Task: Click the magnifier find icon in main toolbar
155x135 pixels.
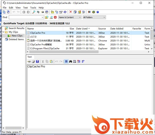Action: tap(34, 12)
